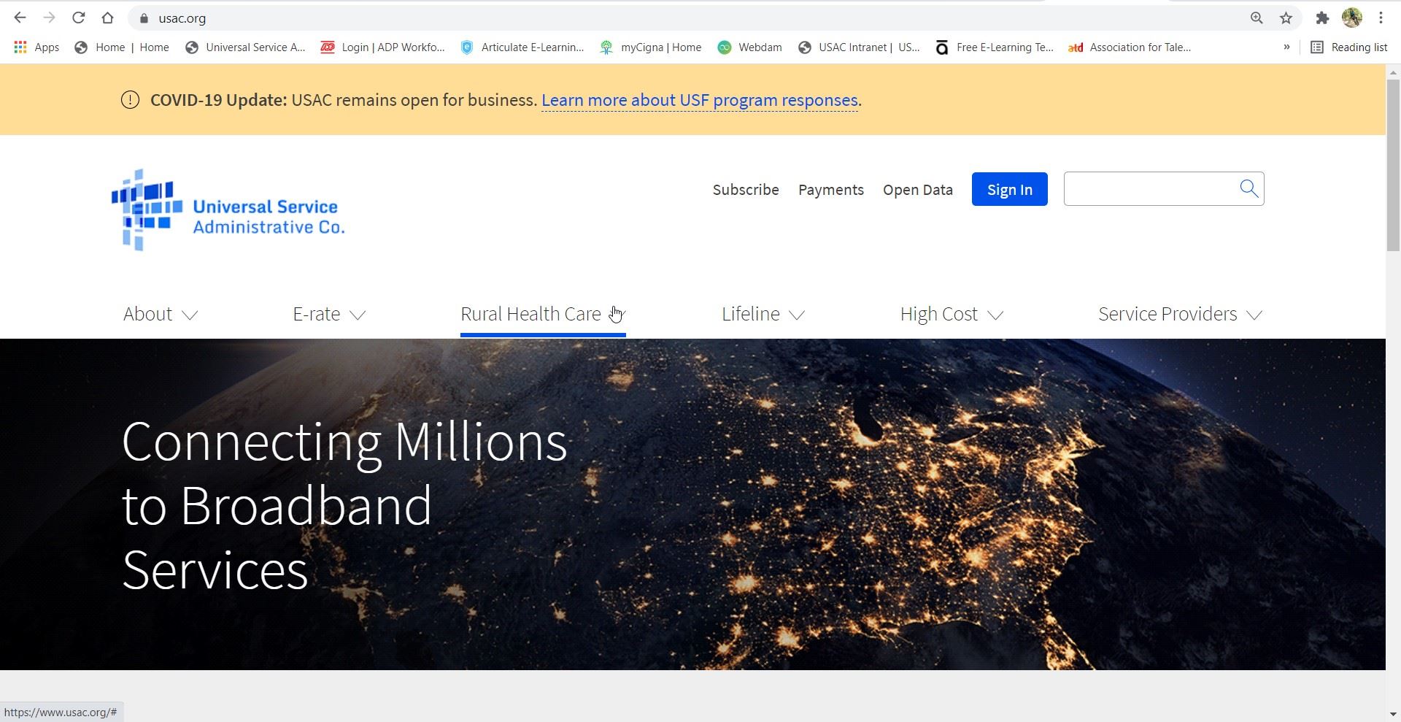Click the browser forward arrow
Image resolution: width=1401 pixels, height=722 pixels.
tap(49, 18)
